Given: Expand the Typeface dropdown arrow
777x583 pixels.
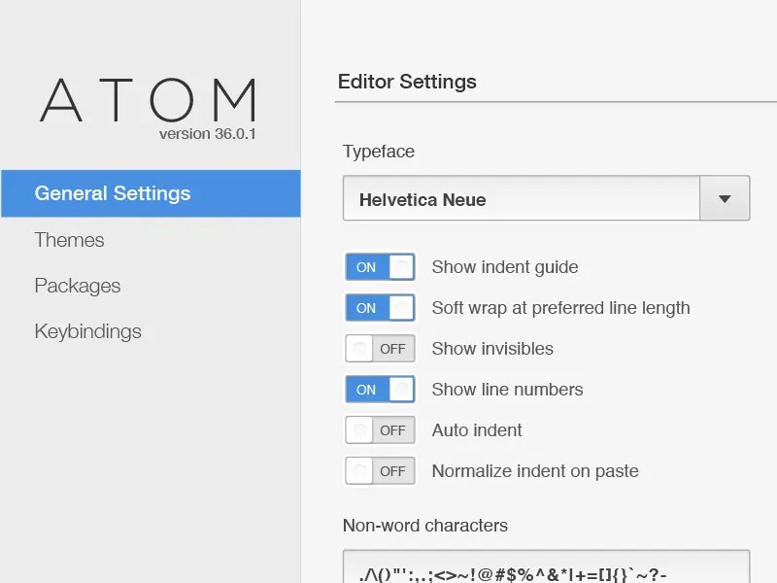Looking at the screenshot, I should [725, 198].
